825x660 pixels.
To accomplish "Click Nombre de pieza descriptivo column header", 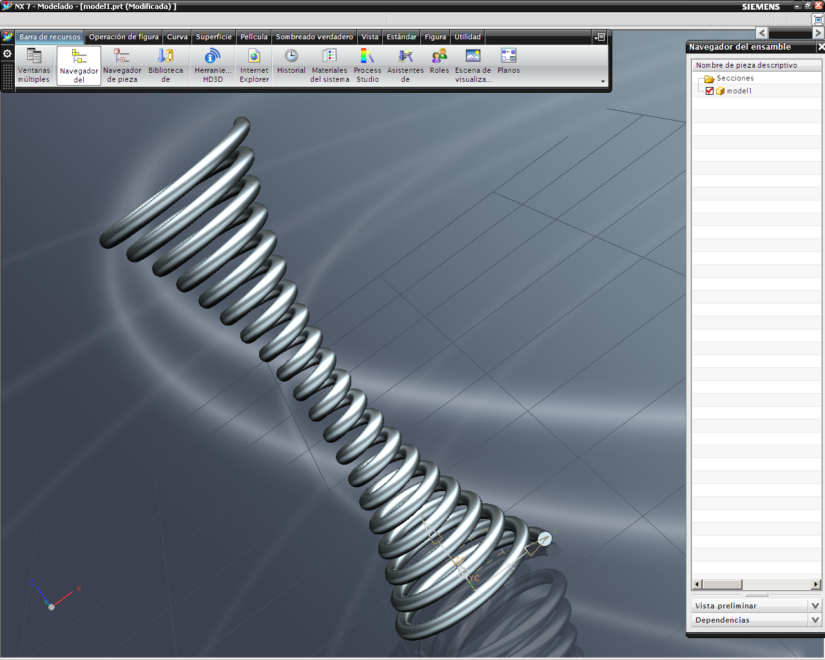I will pyautogui.click(x=757, y=65).
